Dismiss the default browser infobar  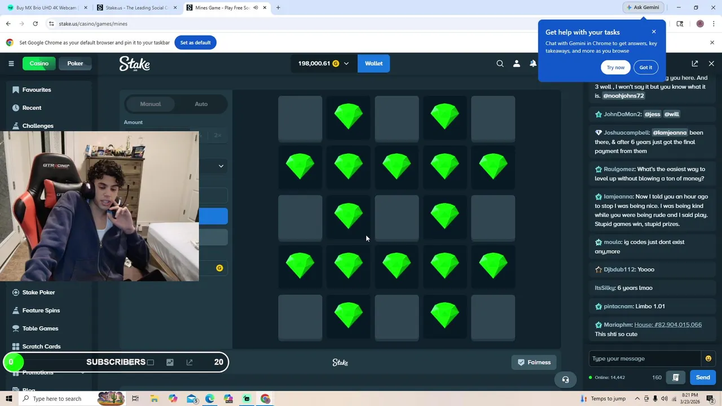(x=712, y=43)
